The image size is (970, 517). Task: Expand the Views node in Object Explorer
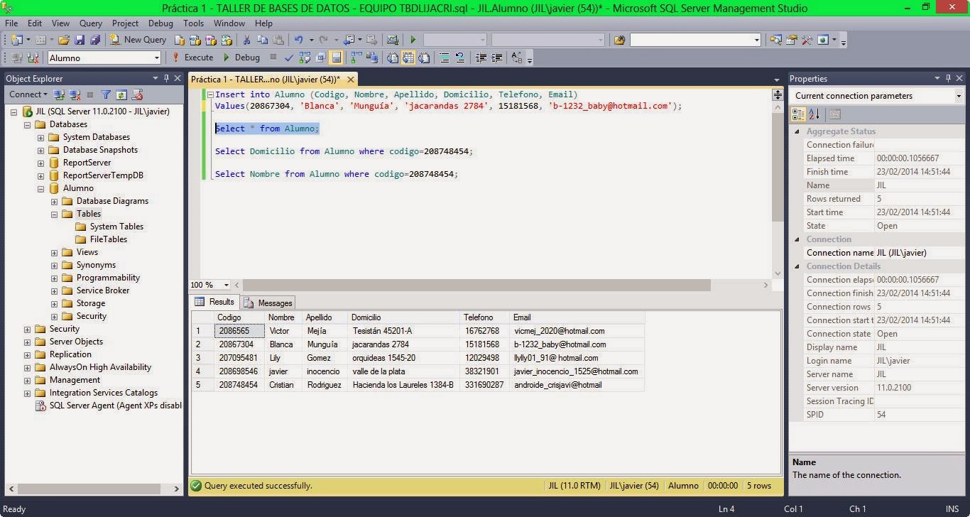(x=53, y=252)
